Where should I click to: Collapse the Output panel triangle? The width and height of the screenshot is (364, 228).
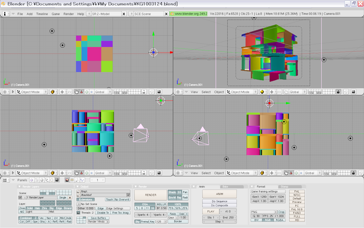(77, 187)
